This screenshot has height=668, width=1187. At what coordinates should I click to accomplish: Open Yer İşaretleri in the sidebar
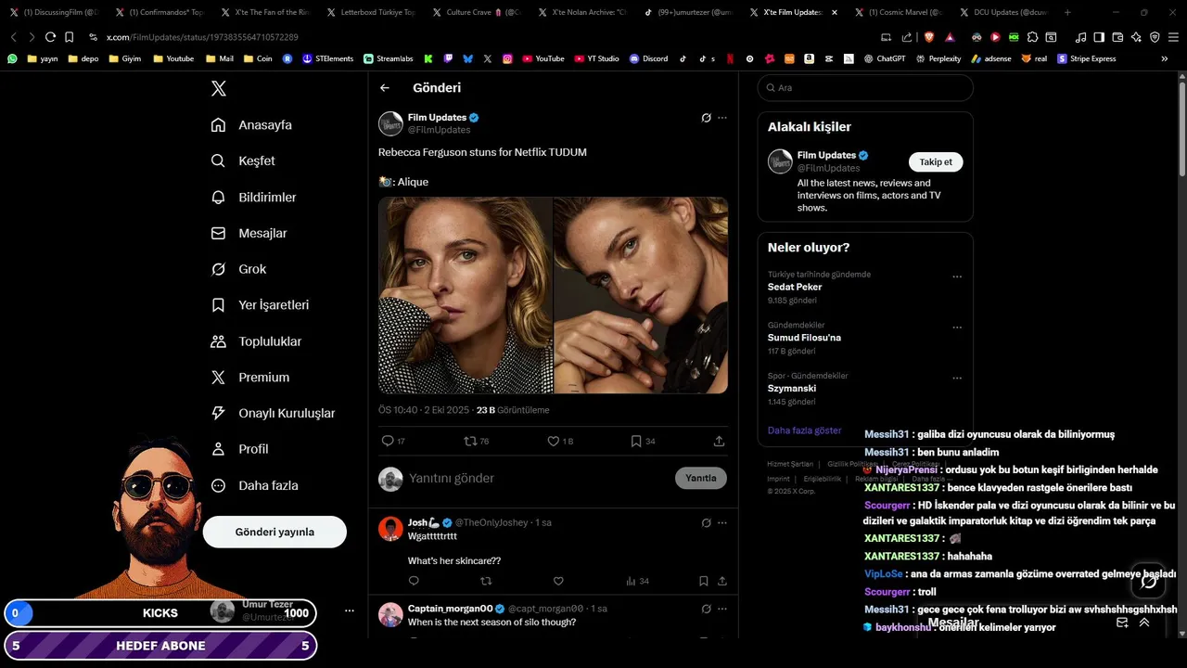pyautogui.click(x=260, y=305)
